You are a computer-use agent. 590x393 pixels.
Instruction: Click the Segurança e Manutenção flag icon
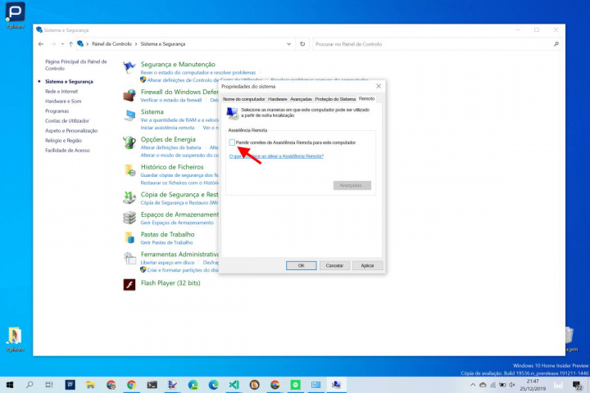point(129,67)
